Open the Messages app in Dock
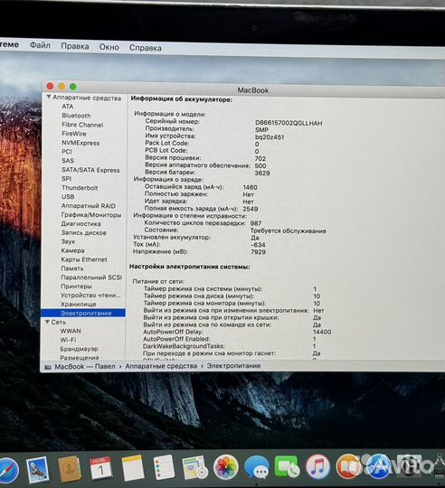The height and width of the screenshot is (488, 445). pyautogui.click(x=257, y=467)
